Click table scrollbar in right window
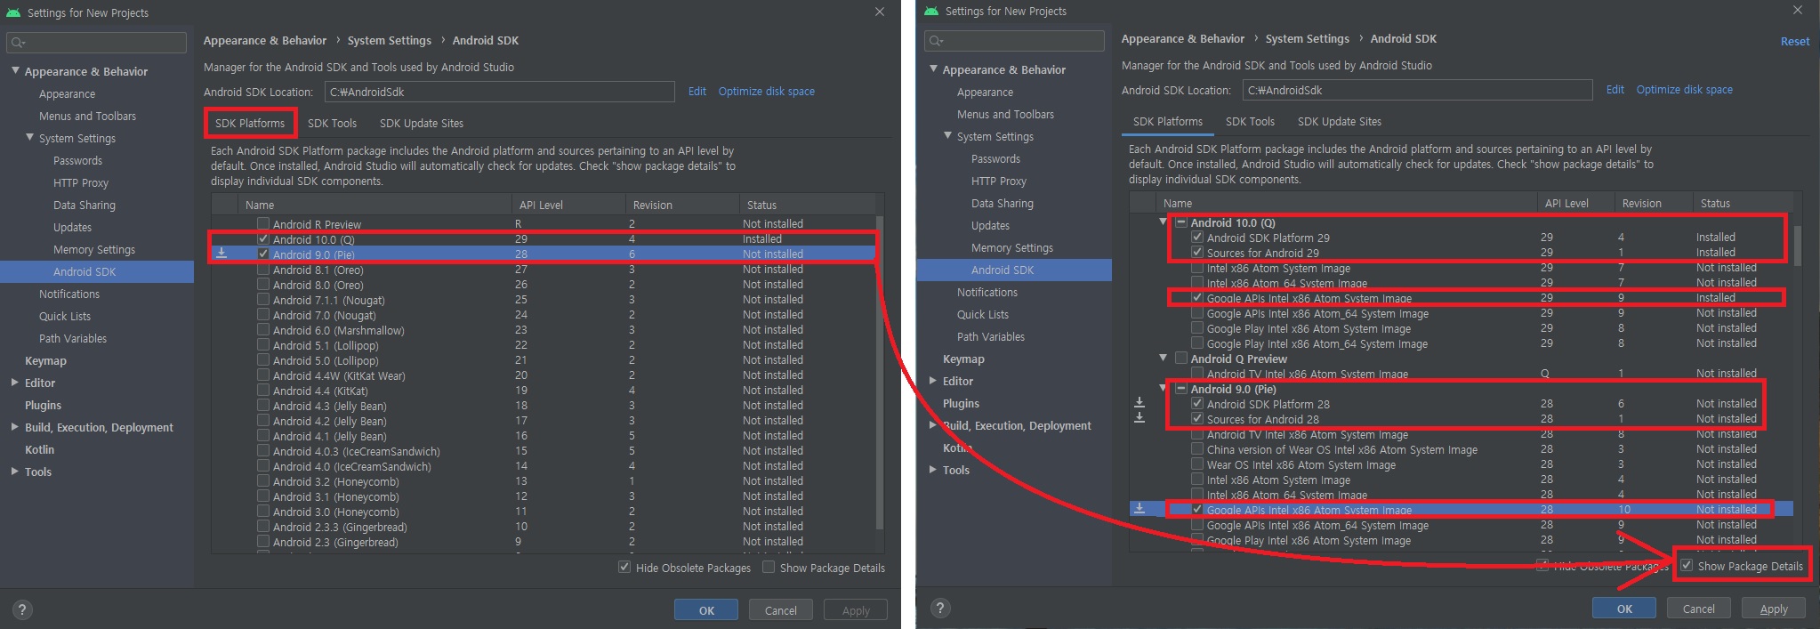This screenshot has height=629, width=1820. tap(1798, 245)
